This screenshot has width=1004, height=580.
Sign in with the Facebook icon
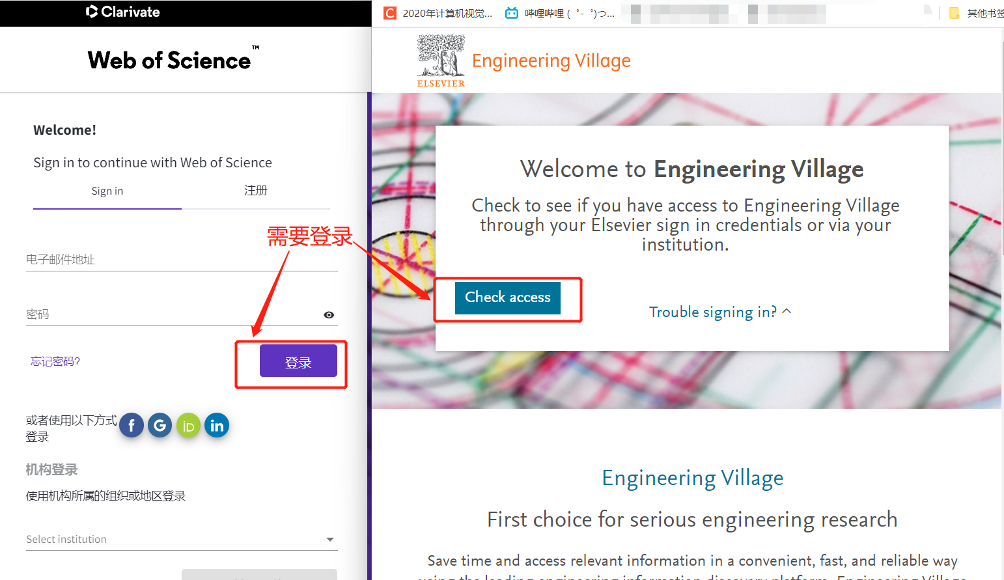pos(132,426)
